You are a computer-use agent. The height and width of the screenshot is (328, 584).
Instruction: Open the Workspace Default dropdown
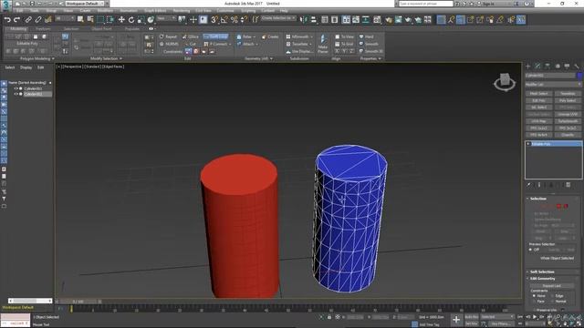click(x=85, y=4)
